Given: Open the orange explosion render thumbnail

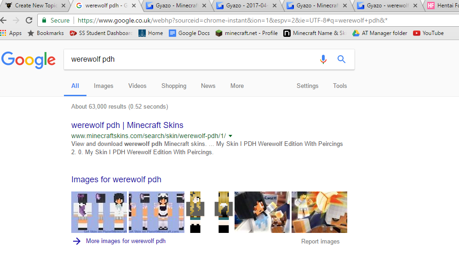Looking at the screenshot, I should [319, 212].
